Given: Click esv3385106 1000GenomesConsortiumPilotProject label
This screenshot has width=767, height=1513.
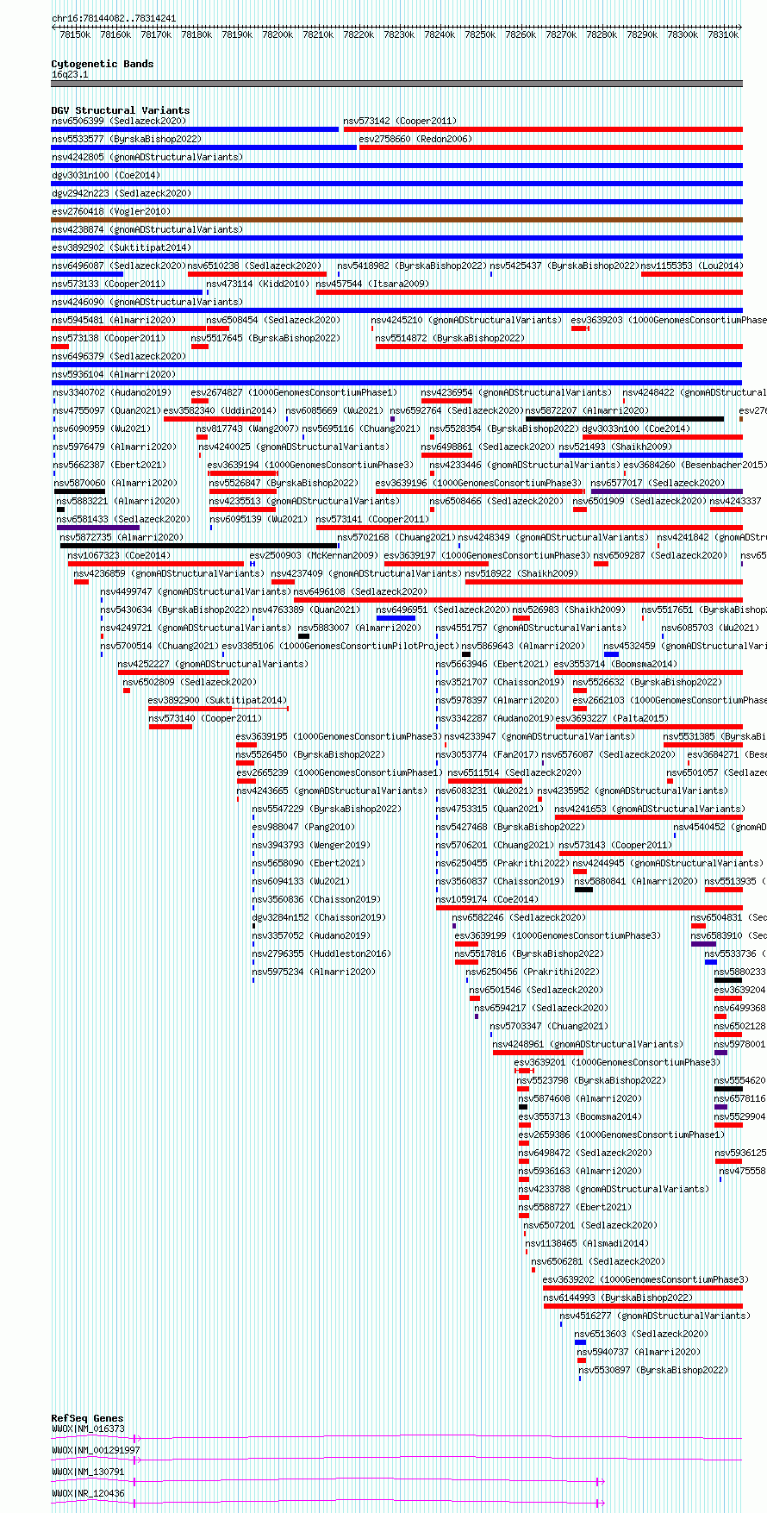Looking at the screenshot, I should coord(340,646).
